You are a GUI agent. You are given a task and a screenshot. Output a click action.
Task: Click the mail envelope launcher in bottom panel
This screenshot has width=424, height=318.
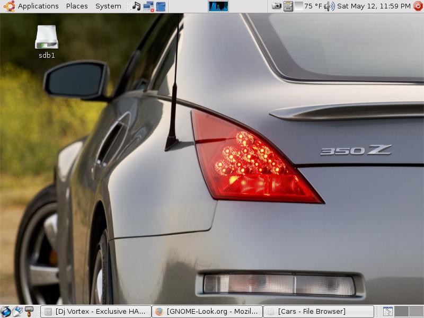pos(17,312)
